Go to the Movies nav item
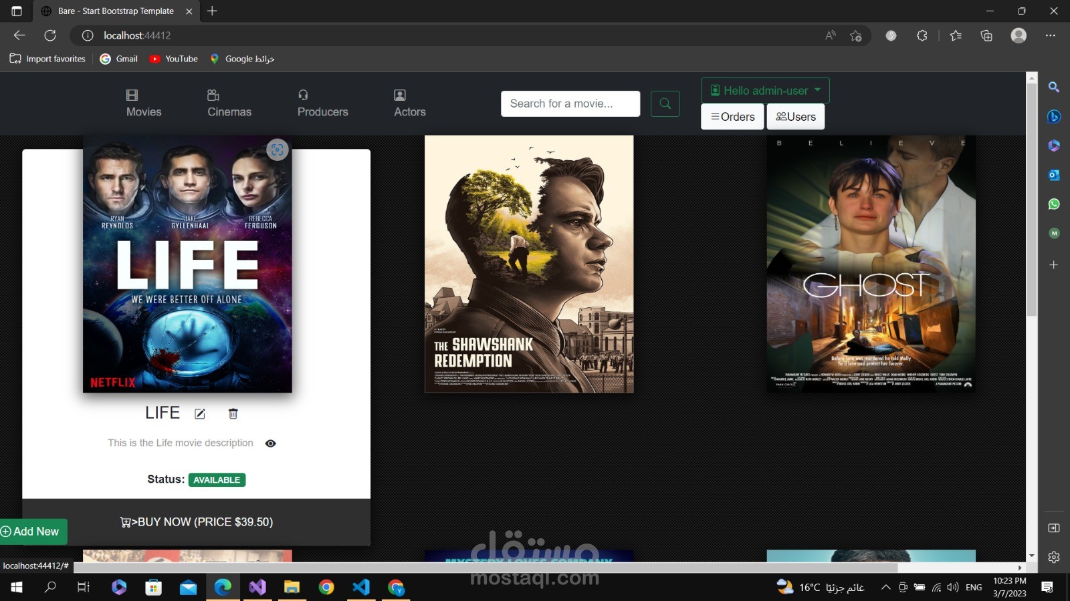The width and height of the screenshot is (1070, 601). (x=144, y=104)
